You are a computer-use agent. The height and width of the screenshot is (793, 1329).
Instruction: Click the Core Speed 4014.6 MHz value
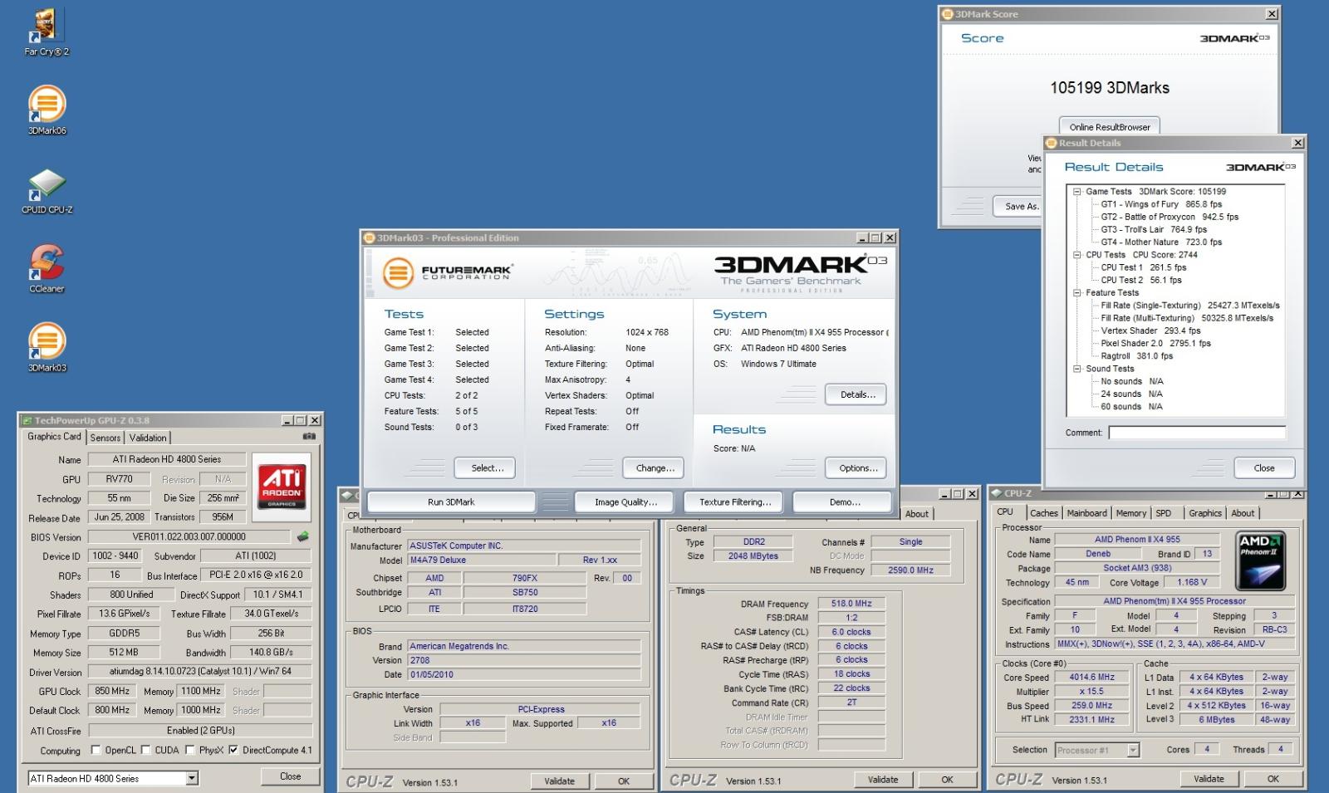click(1091, 677)
